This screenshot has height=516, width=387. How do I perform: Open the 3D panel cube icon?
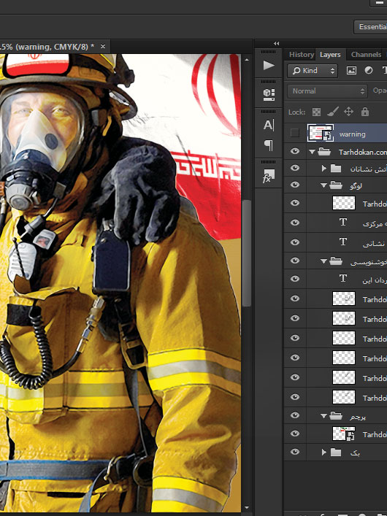(x=269, y=94)
